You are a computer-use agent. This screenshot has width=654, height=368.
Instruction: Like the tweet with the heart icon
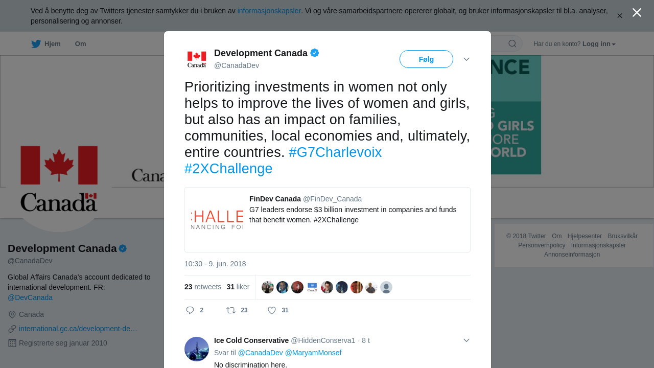(272, 310)
